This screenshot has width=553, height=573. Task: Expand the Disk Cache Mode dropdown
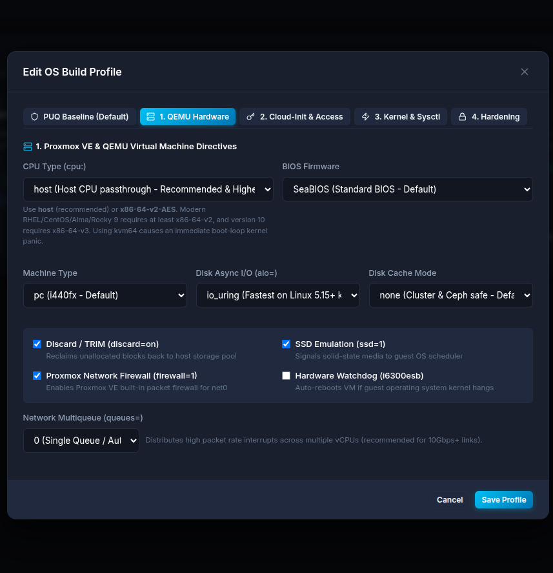pos(451,295)
